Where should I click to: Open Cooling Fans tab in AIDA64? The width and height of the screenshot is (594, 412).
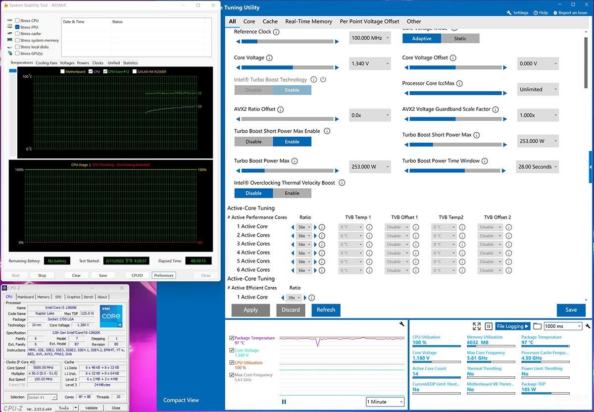(x=47, y=63)
